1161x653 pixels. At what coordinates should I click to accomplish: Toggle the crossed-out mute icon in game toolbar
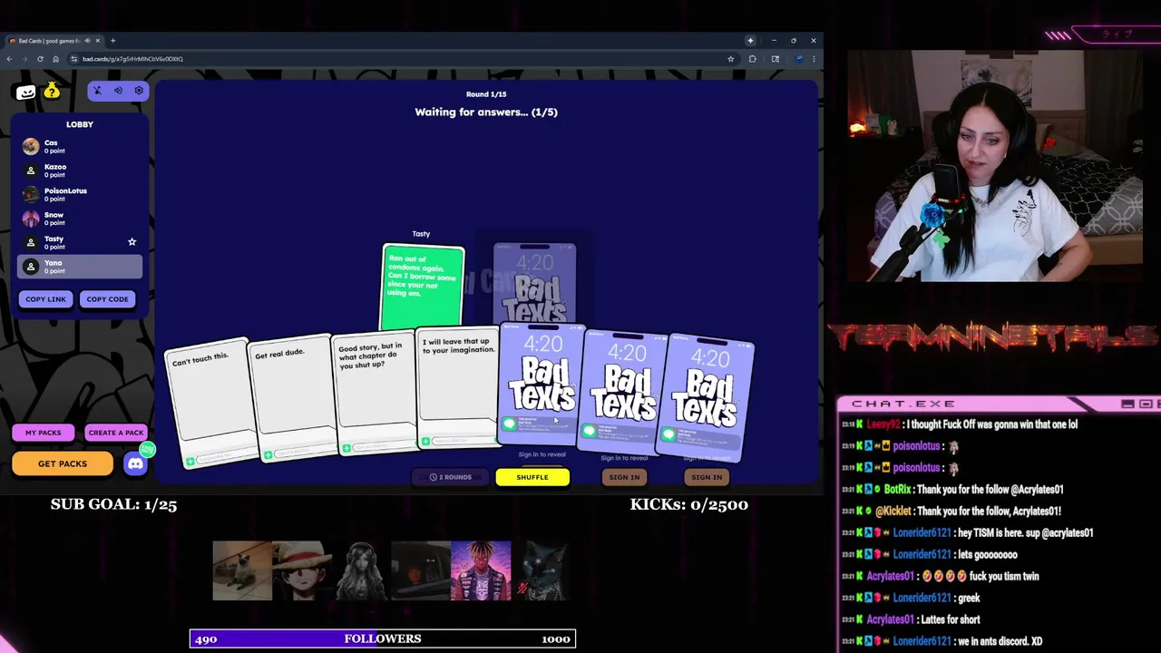(97, 91)
